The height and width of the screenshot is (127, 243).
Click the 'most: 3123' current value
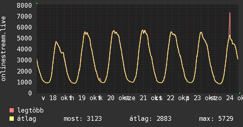point(83,119)
